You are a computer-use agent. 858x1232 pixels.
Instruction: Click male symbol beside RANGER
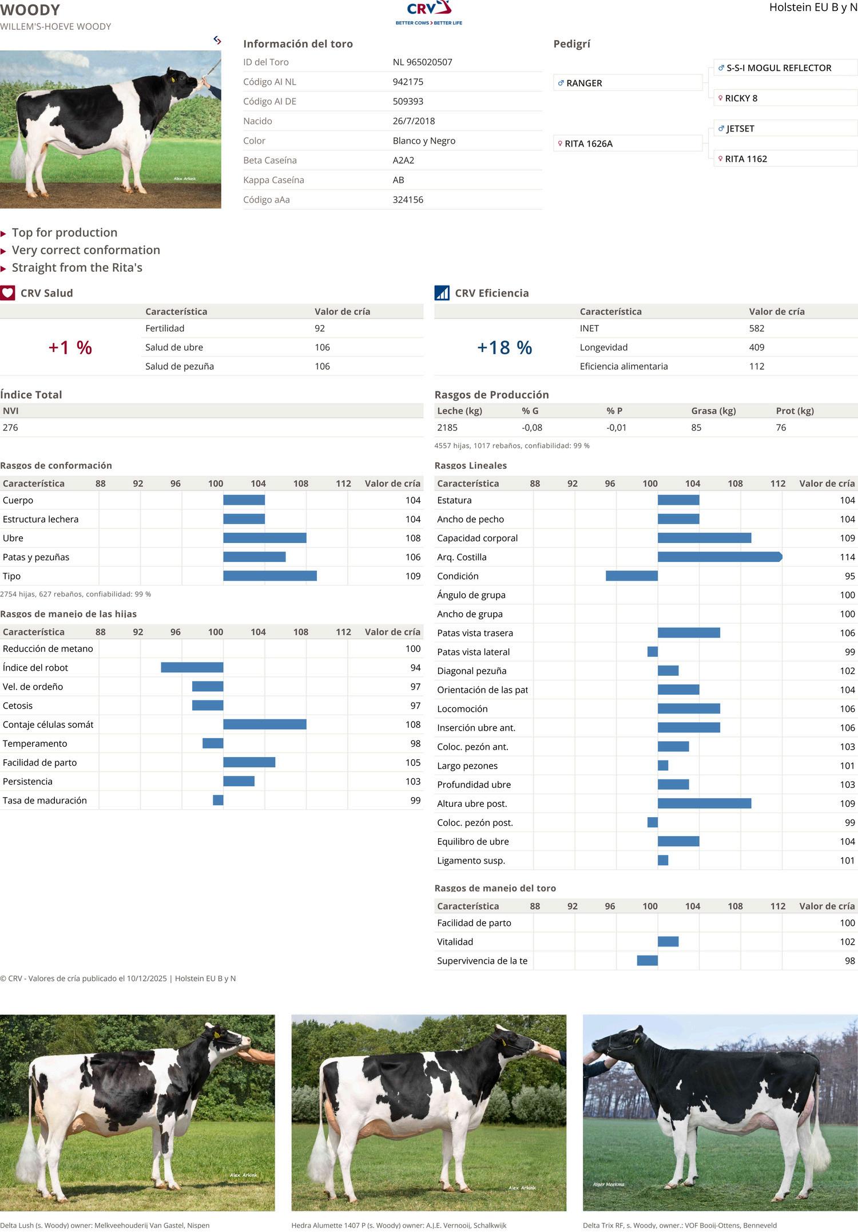pos(561,83)
